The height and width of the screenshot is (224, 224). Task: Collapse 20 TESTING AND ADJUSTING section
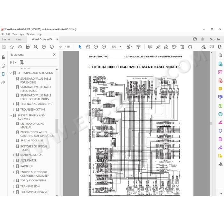(11, 73)
